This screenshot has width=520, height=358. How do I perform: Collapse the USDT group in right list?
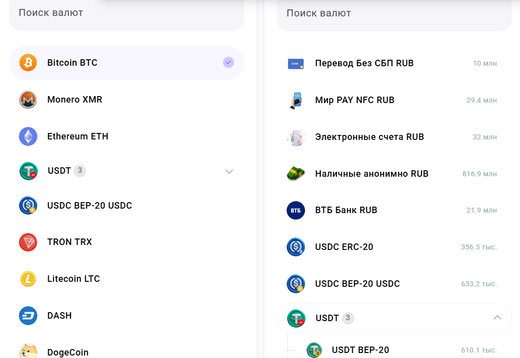pyautogui.click(x=498, y=318)
